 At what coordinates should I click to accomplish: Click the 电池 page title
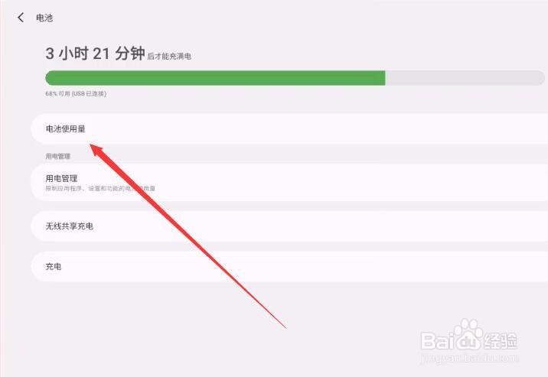click(44, 18)
